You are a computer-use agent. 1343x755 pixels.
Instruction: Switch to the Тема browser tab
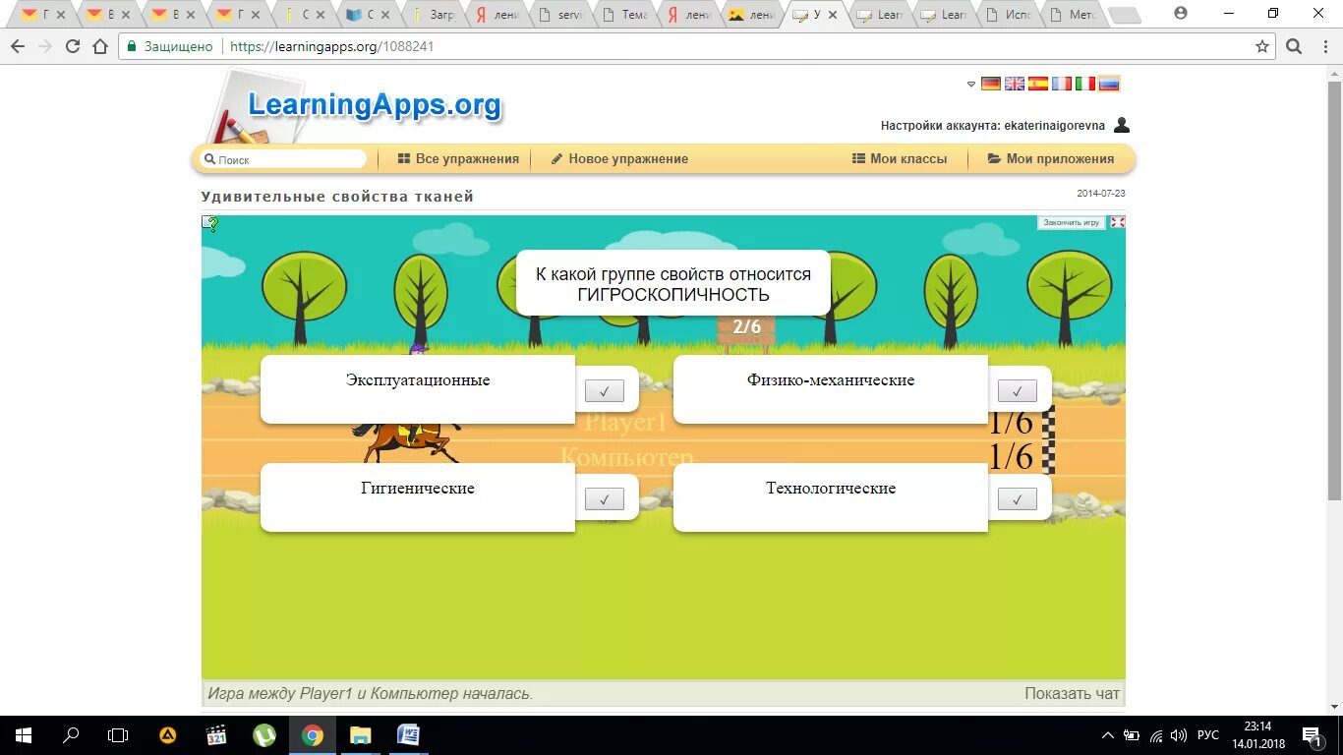(x=625, y=15)
